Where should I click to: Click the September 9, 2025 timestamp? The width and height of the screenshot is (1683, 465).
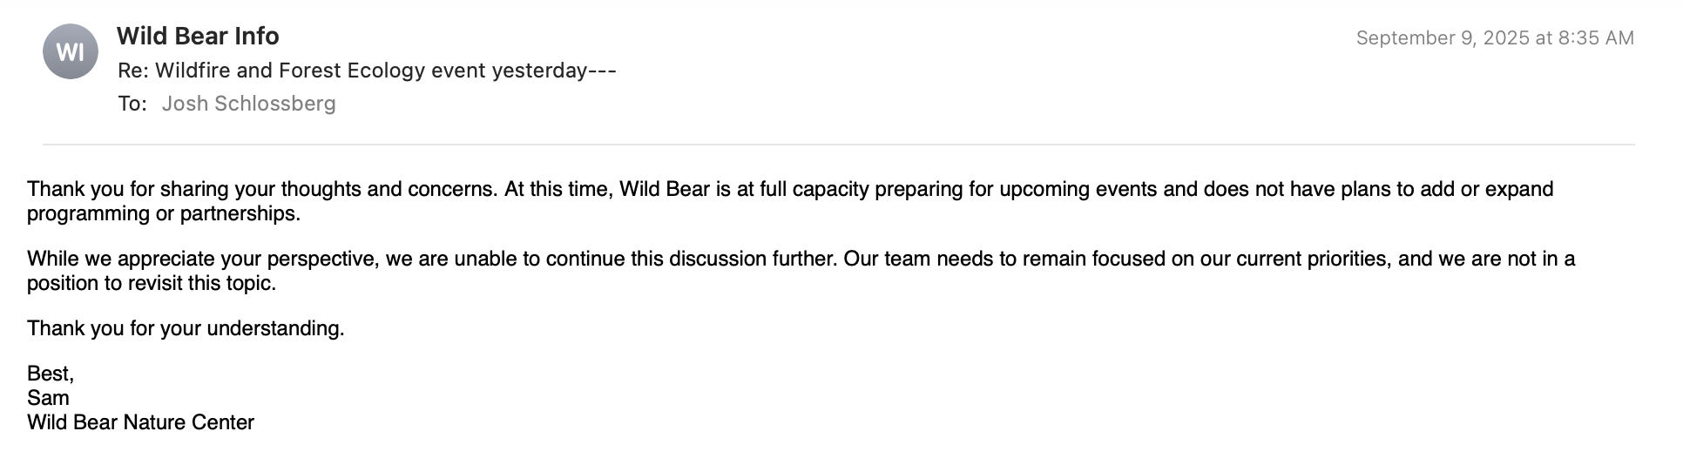[1494, 38]
